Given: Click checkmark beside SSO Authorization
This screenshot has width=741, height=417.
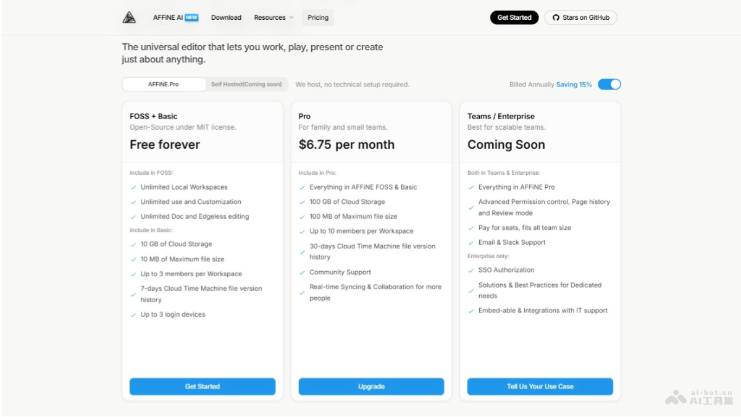Looking at the screenshot, I should 471,271.
